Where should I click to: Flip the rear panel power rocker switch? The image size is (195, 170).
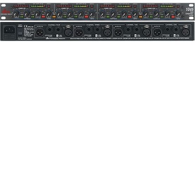20,32
